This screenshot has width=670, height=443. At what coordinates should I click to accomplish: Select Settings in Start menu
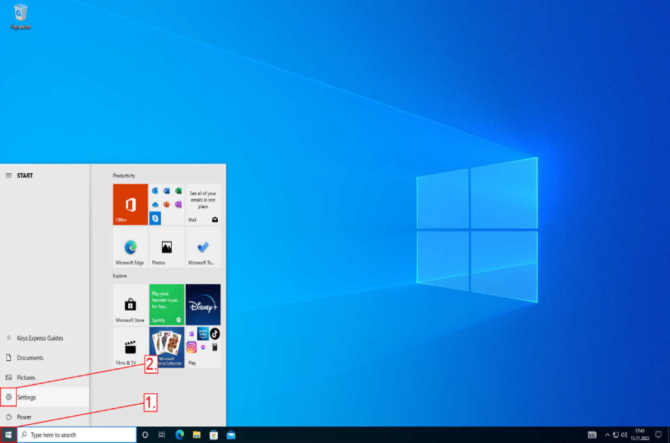click(x=26, y=397)
